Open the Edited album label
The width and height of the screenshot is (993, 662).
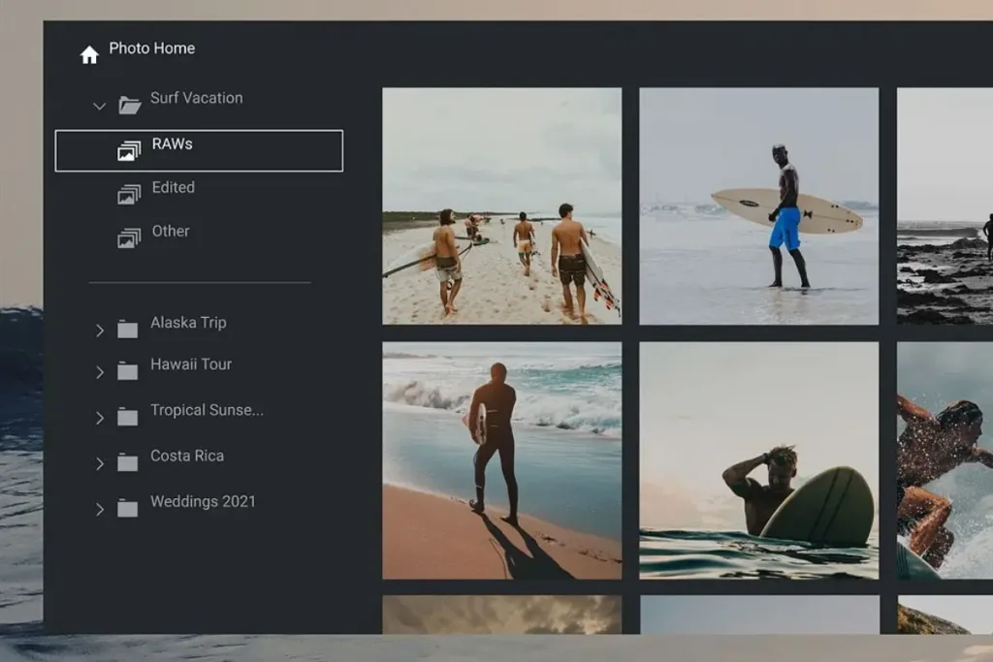[174, 188]
